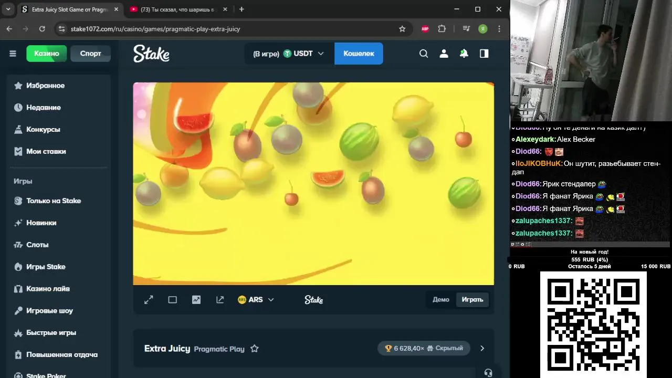This screenshot has width=672, height=378.
Task: Open the hamburger sidebar menu
Action: (13, 54)
